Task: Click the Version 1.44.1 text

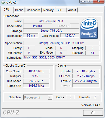Action: [91, 105]
